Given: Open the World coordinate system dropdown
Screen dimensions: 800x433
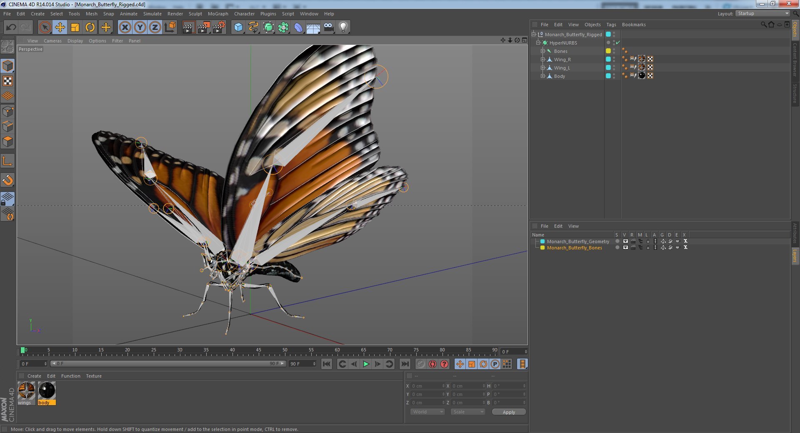Looking at the screenshot, I should tap(427, 412).
